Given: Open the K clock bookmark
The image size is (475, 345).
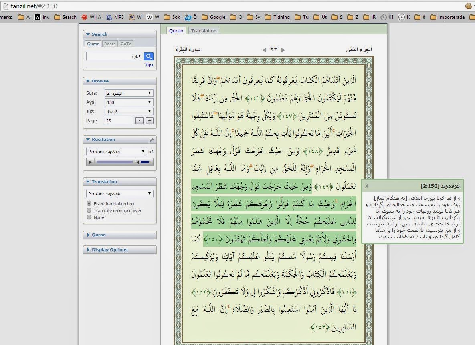Looking at the screenshot, I should pos(404,17).
